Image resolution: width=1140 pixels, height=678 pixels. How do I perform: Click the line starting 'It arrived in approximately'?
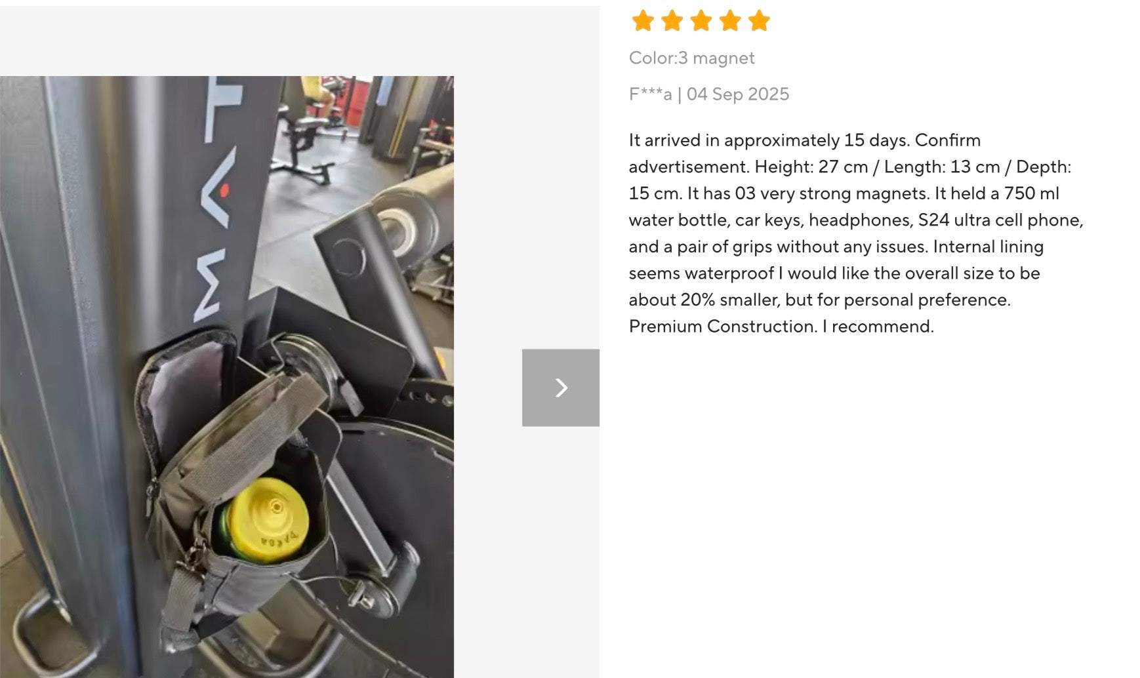pyautogui.click(x=804, y=140)
